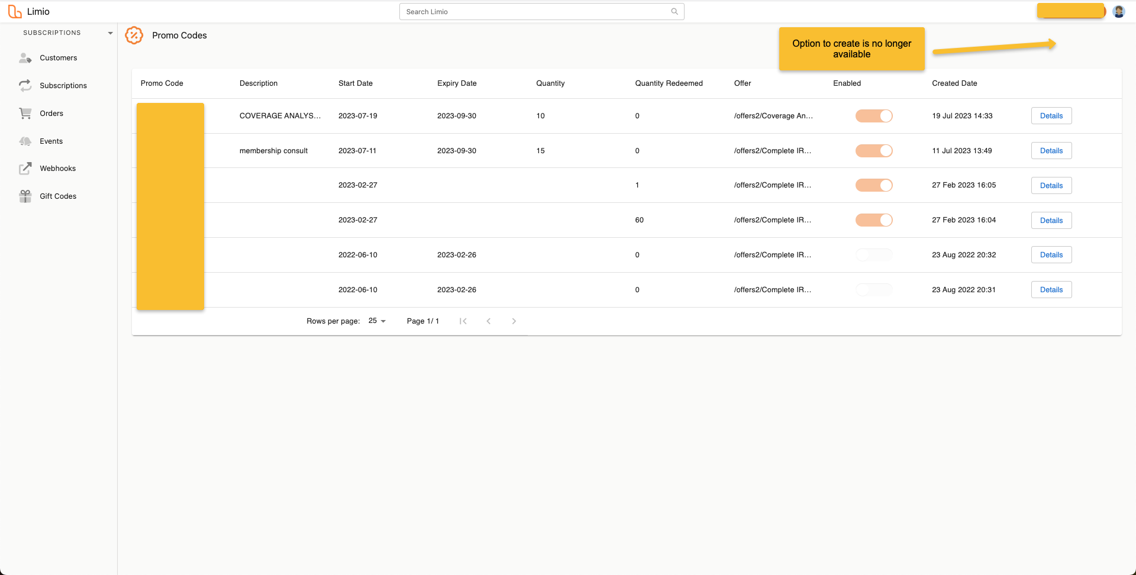
Task: Click the Customers sidebar icon
Action: click(25, 58)
